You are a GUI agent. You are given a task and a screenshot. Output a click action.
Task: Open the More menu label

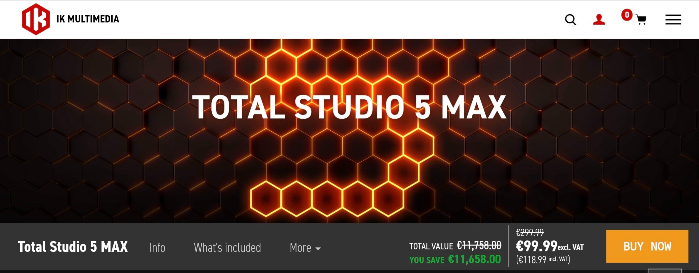[300, 248]
